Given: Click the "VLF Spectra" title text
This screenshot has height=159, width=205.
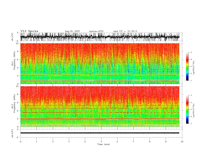Looking at the screenshot, I should point(29,31).
